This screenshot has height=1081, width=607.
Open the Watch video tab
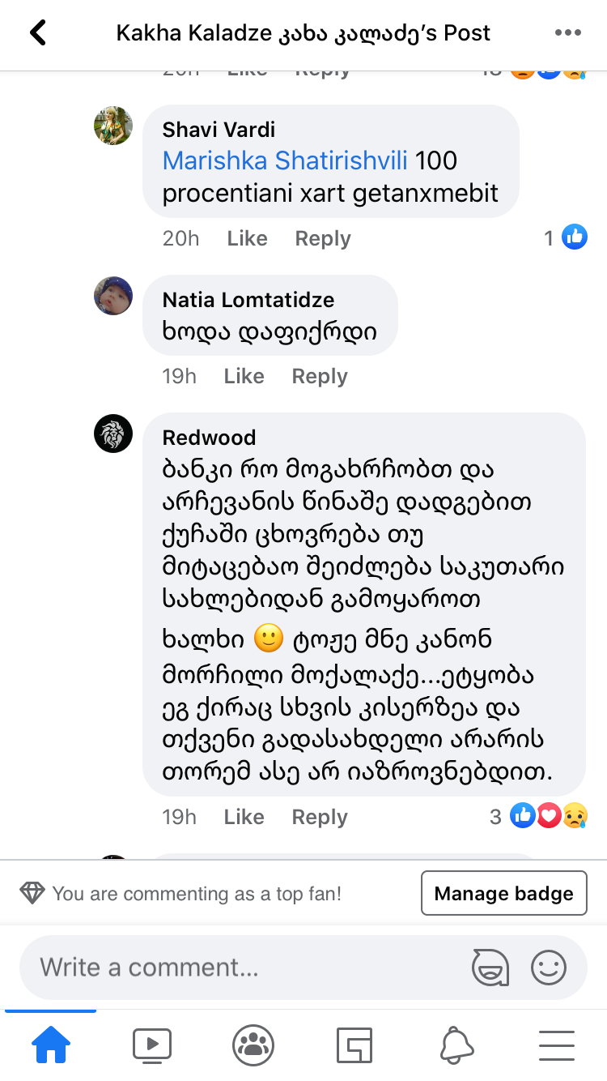pyautogui.click(x=151, y=1045)
